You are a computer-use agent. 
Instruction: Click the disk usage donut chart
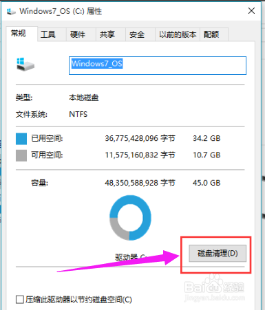tap(130, 218)
